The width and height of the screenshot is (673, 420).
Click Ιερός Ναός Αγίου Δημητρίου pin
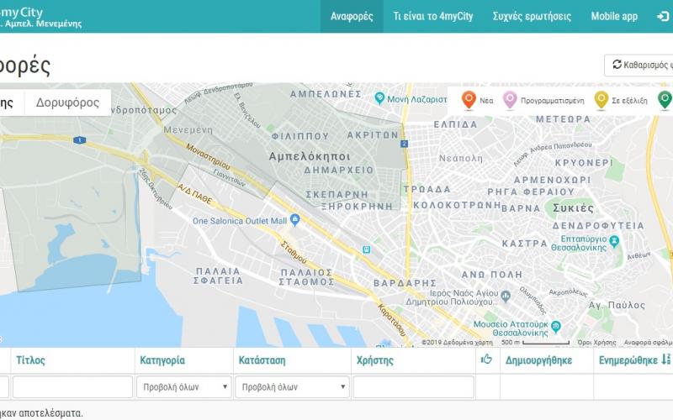point(506,296)
